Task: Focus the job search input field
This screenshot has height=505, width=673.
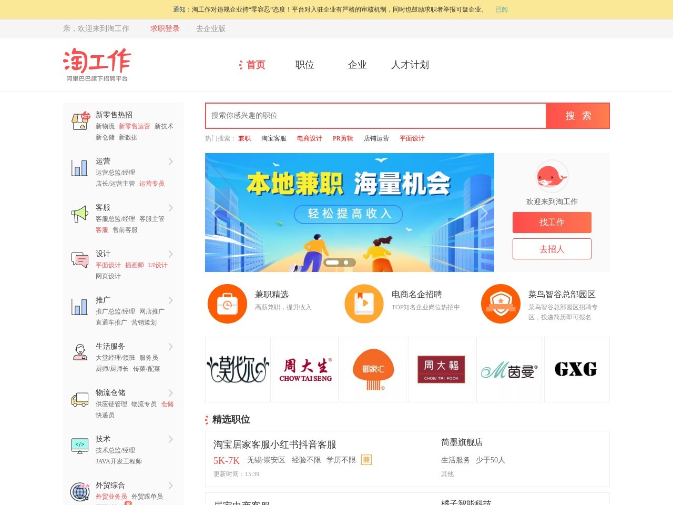Action: 375,116
